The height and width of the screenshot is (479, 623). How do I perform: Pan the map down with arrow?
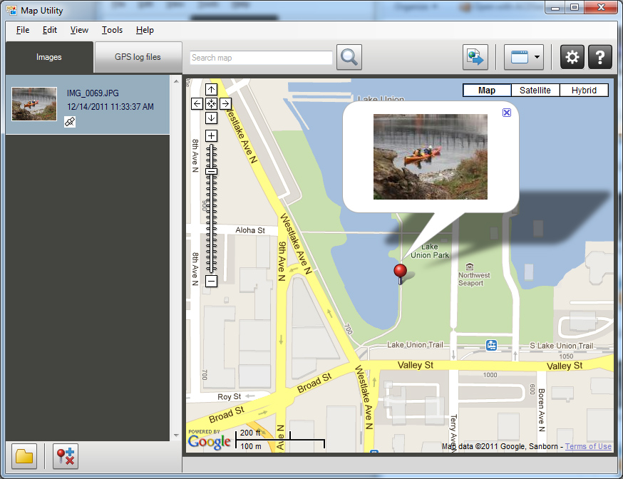(x=212, y=118)
